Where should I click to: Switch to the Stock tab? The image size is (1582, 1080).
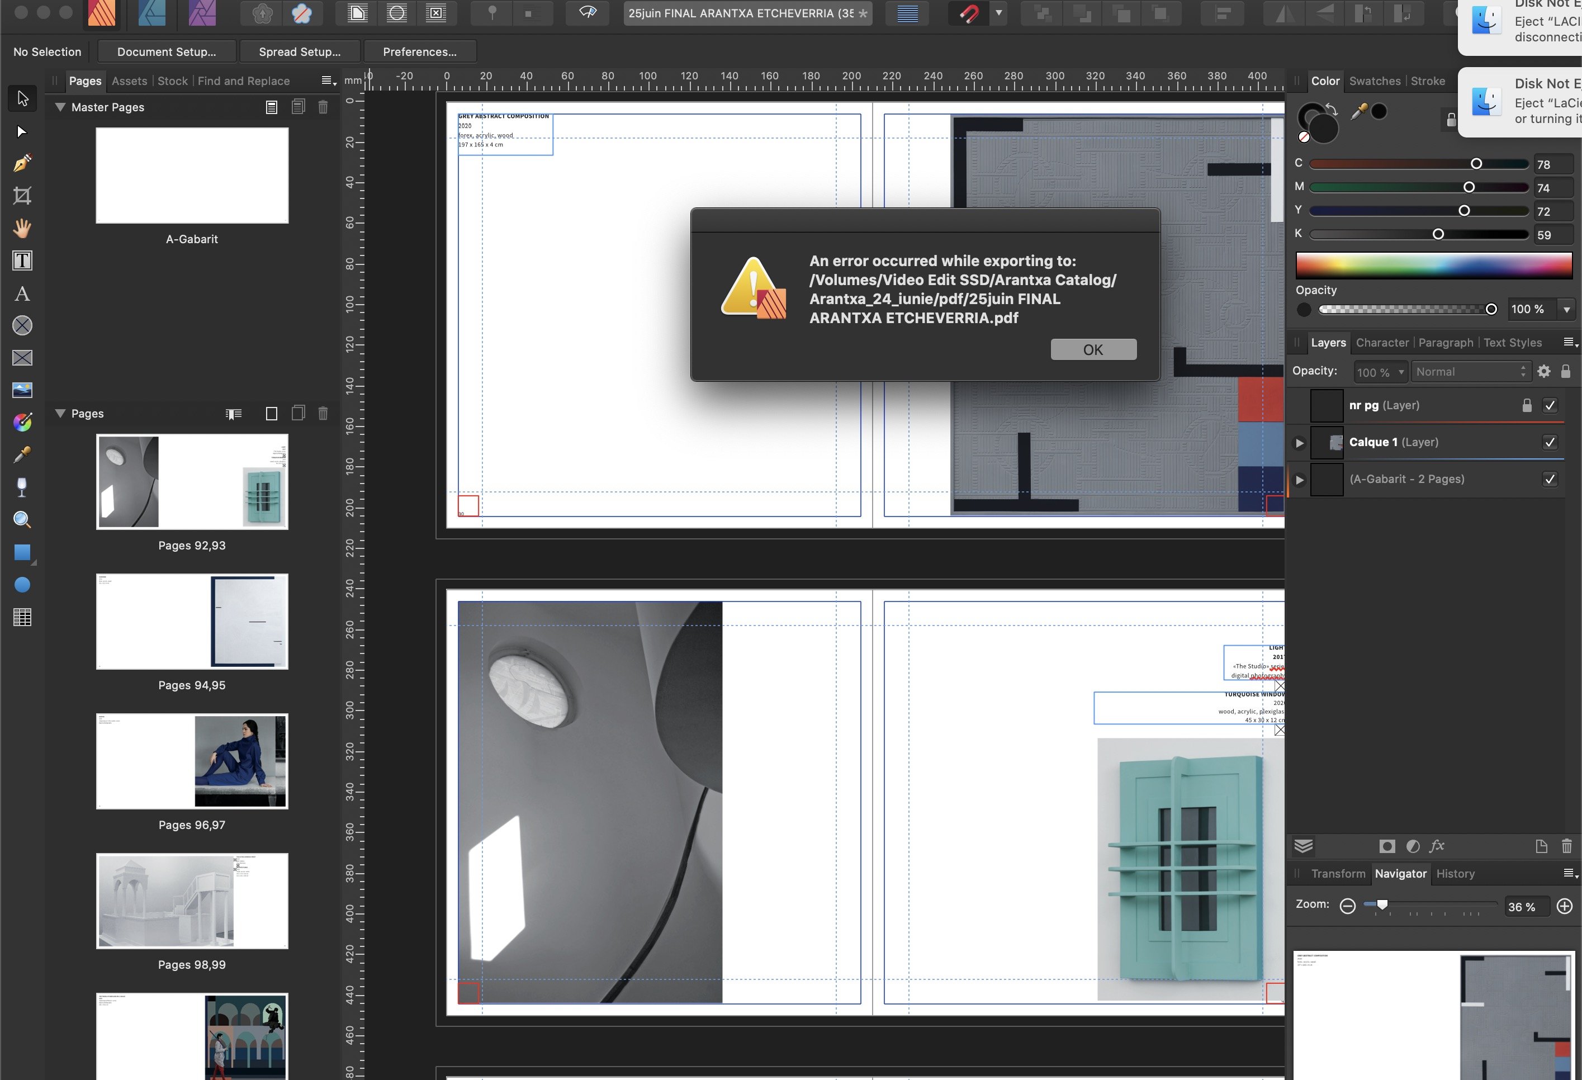172,81
